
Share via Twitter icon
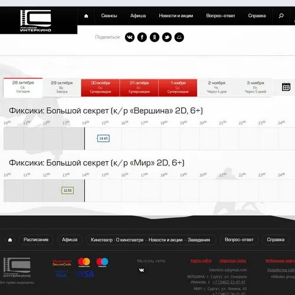(167, 37)
